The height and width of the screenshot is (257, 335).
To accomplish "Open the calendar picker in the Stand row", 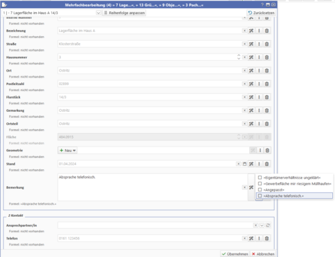I will (245, 164).
